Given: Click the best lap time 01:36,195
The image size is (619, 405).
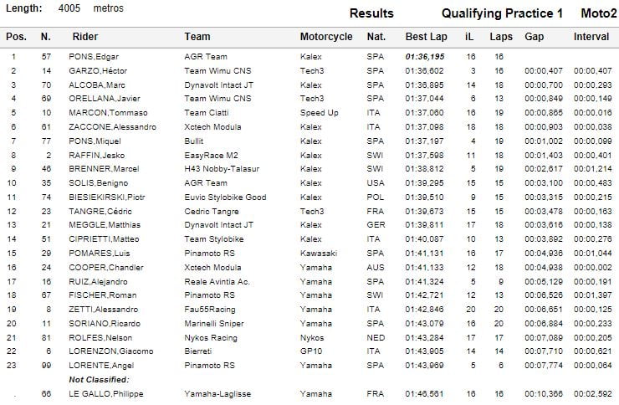Looking at the screenshot, I should [x=426, y=56].
